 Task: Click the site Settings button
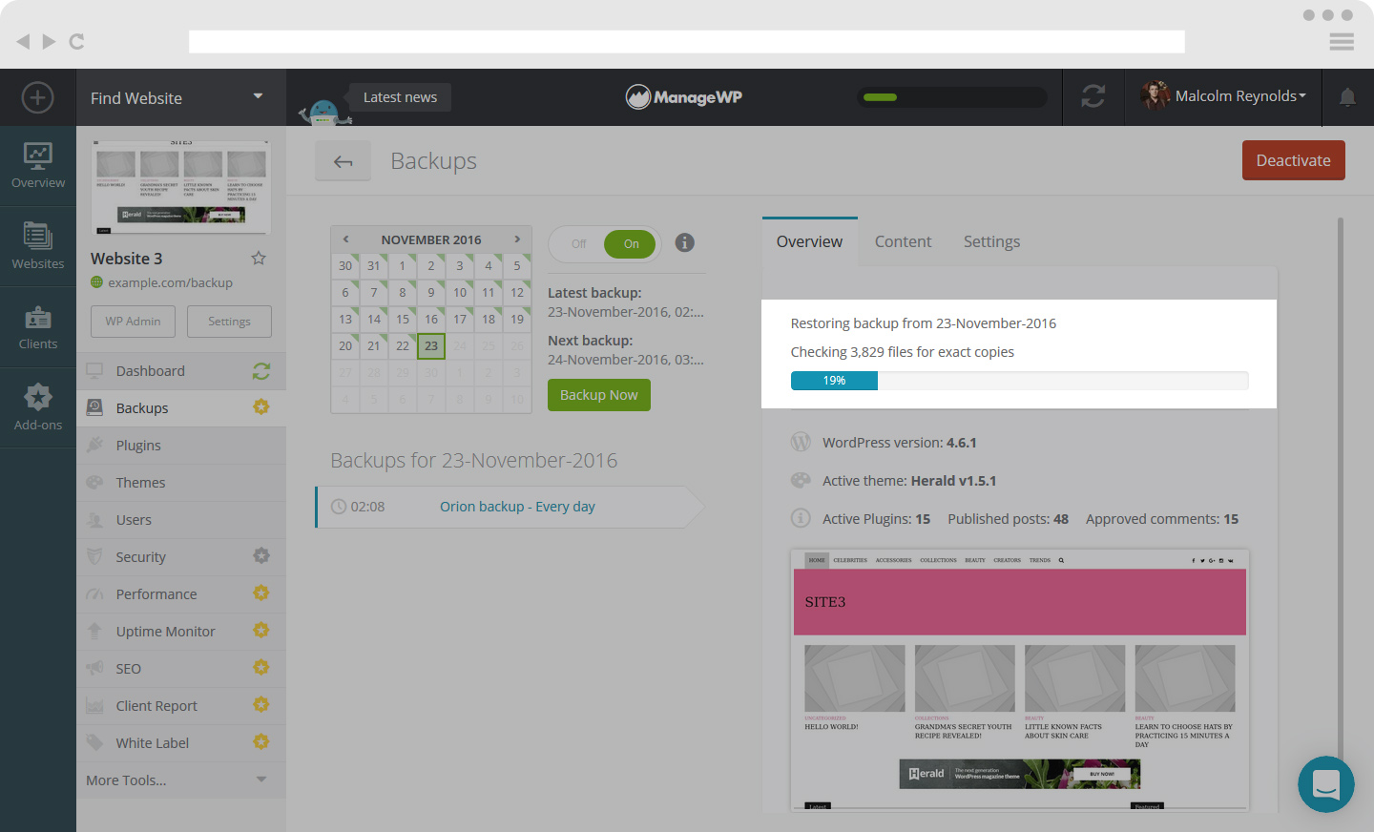tap(229, 322)
